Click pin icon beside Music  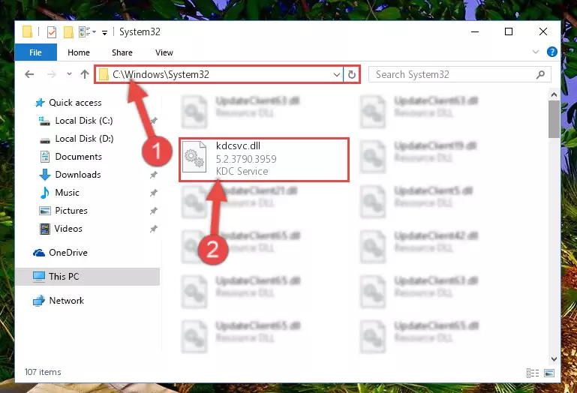pyautogui.click(x=154, y=193)
